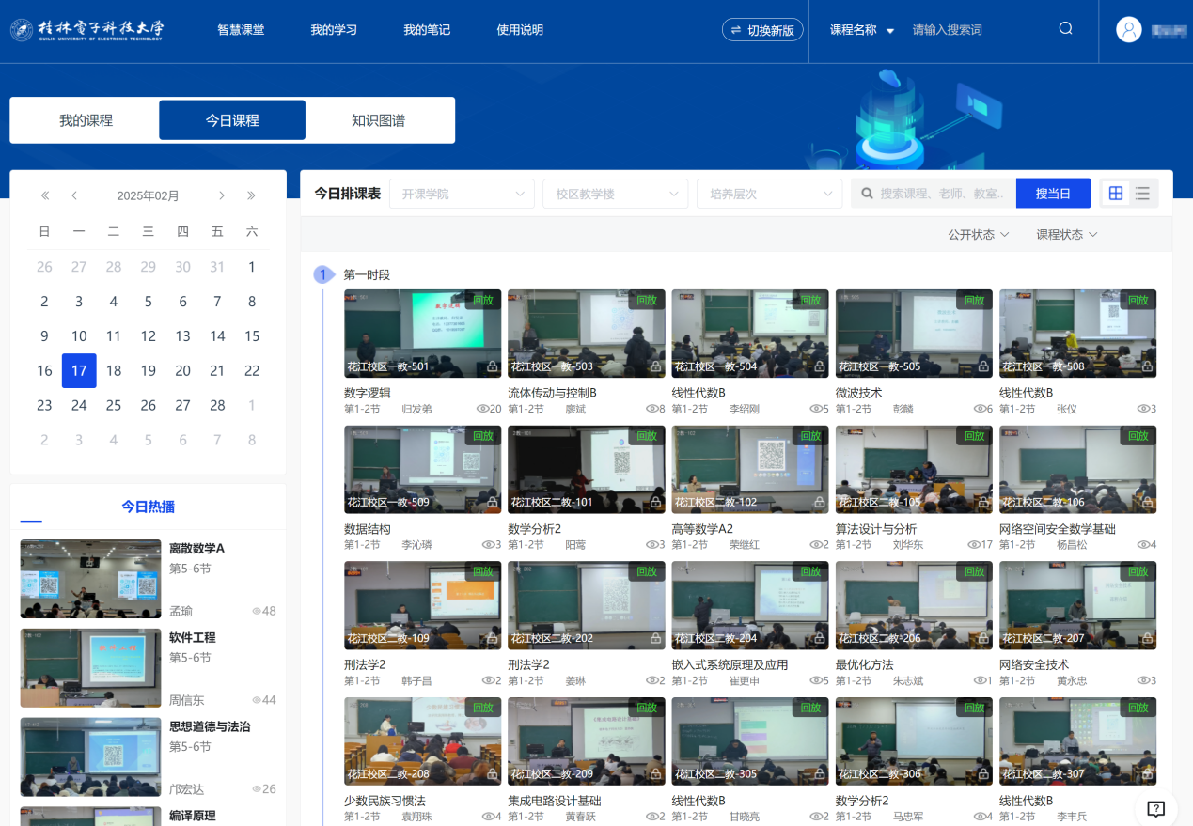This screenshot has width=1193, height=826.
Task: Open the 我的学习 menu item
Action: click(334, 30)
